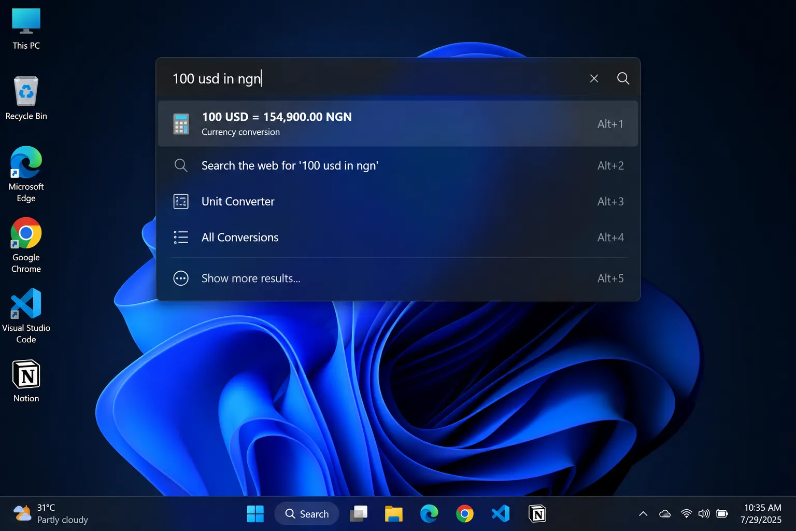Screen dimensions: 796x531
Task: Click the ellipsis icon beside Show more results
Action: click(x=181, y=278)
